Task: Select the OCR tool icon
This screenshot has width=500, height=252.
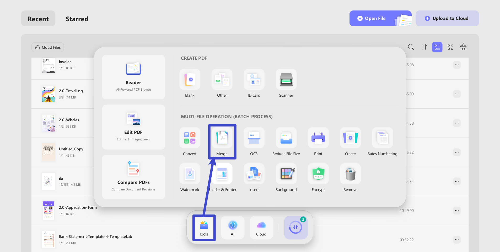Action: (x=254, y=138)
